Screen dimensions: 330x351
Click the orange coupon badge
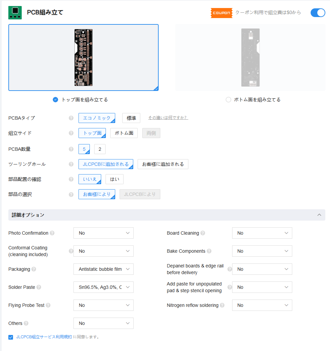[x=221, y=13]
